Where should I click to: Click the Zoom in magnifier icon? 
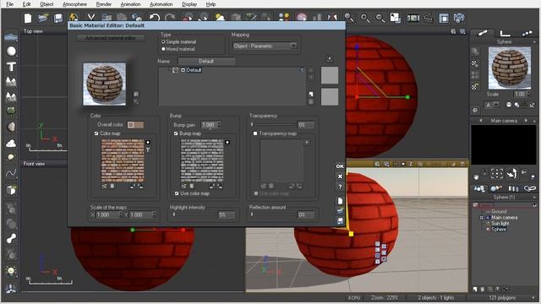[364, 18]
